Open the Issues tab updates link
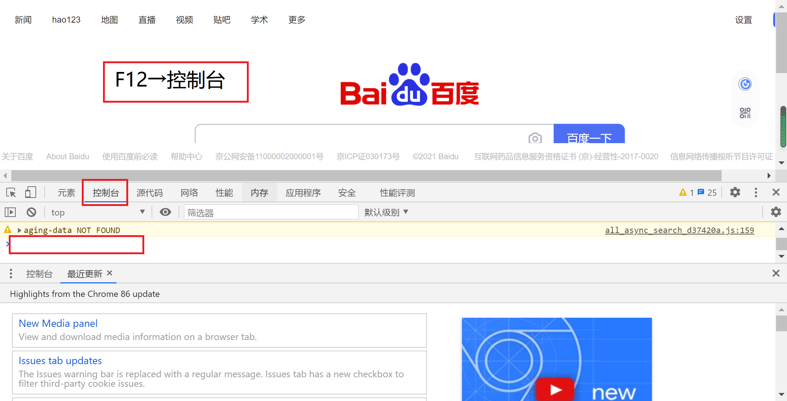This screenshot has height=401, width=787. coord(60,360)
